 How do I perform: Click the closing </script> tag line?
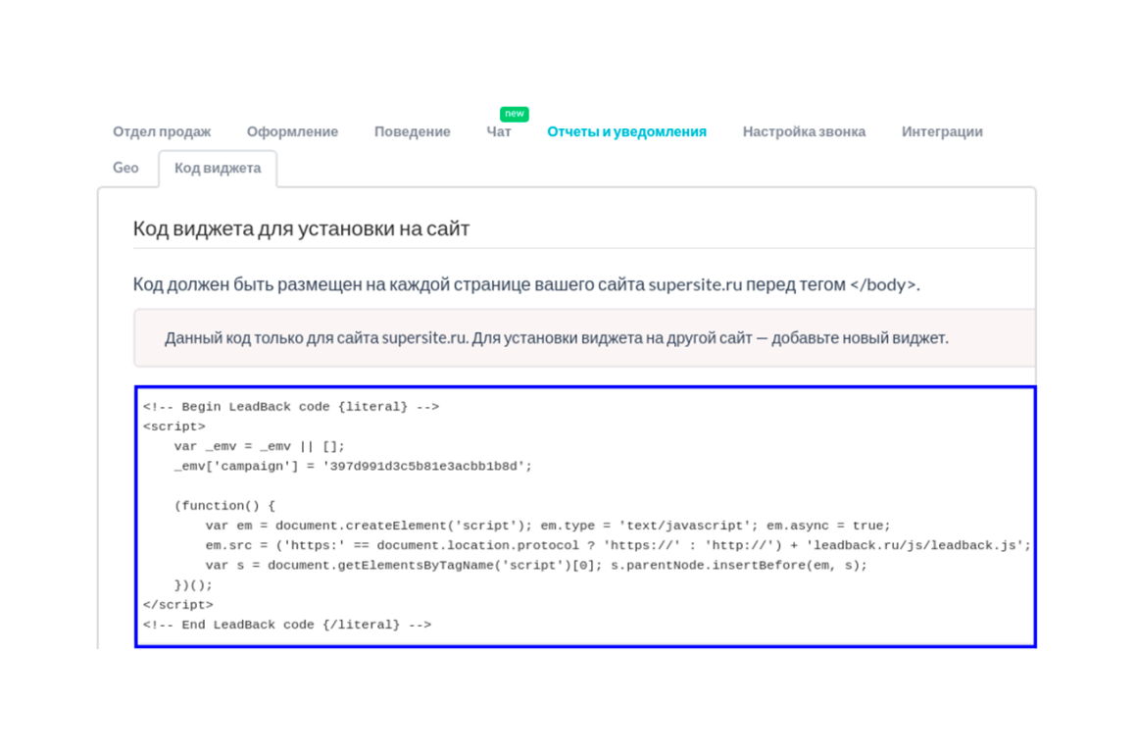[x=177, y=605]
